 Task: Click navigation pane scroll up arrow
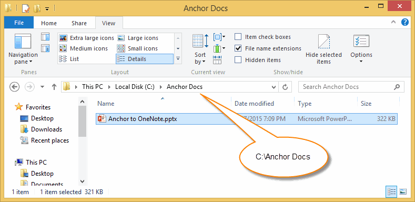82,102
